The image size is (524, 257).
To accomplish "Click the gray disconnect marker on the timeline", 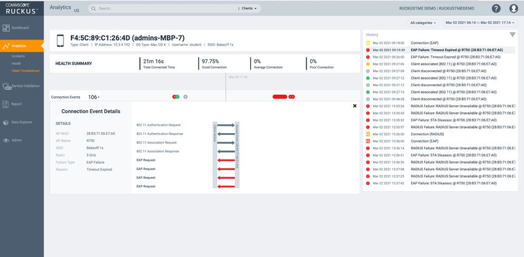I will coord(186,97).
